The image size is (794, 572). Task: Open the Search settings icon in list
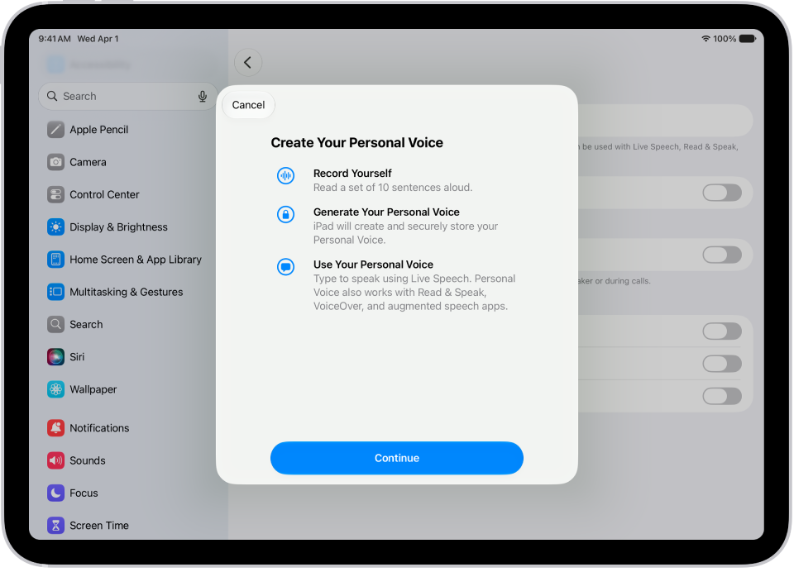coord(55,325)
